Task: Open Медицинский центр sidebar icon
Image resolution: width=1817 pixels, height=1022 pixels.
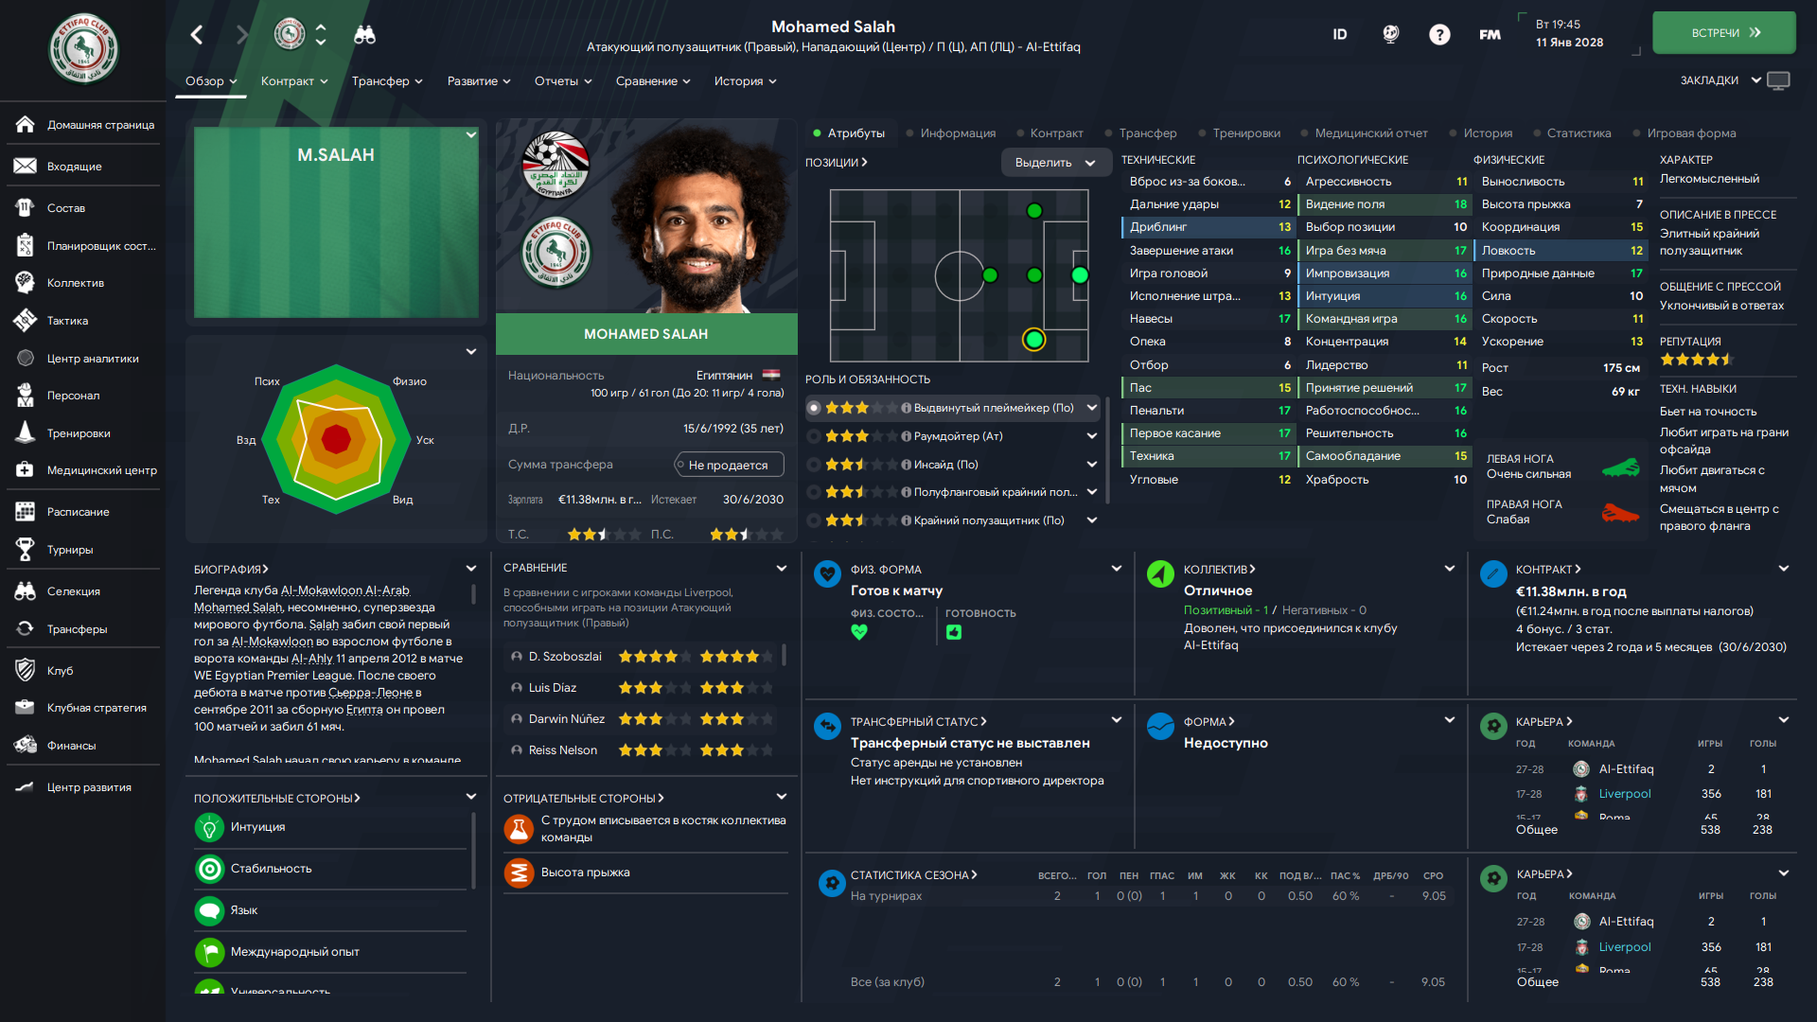Action: [x=26, y=470]
